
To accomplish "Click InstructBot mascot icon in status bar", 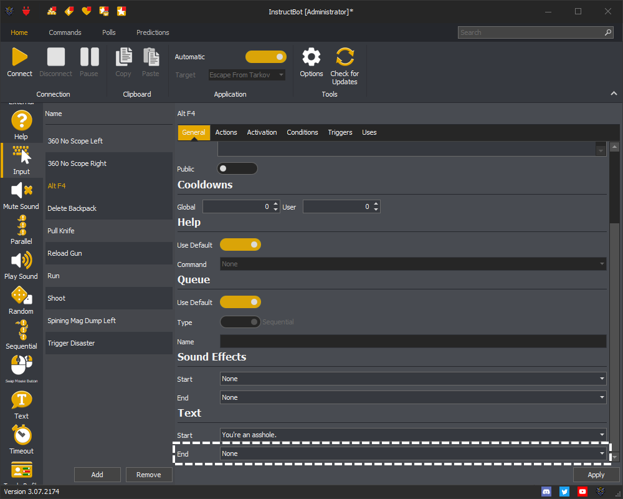I will tap(601, 492).
